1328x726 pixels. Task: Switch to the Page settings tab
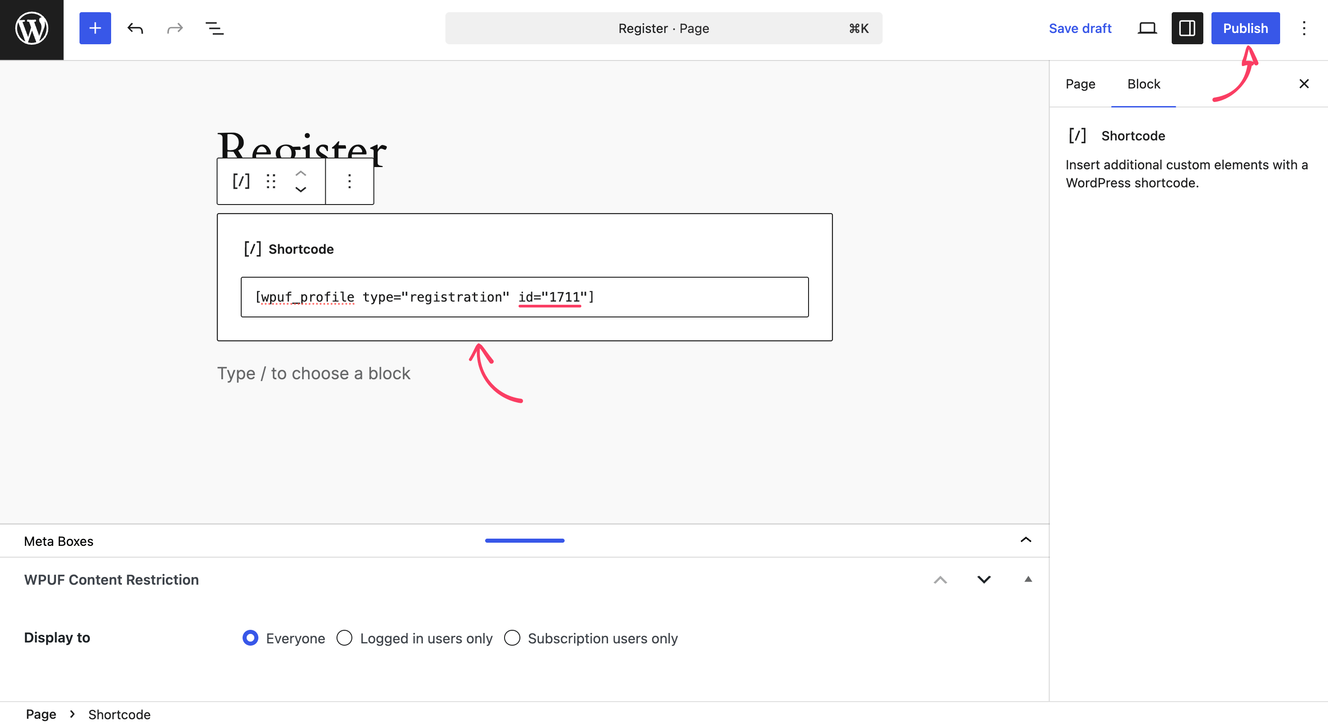pyautogui.click(x=1080, y=84)
